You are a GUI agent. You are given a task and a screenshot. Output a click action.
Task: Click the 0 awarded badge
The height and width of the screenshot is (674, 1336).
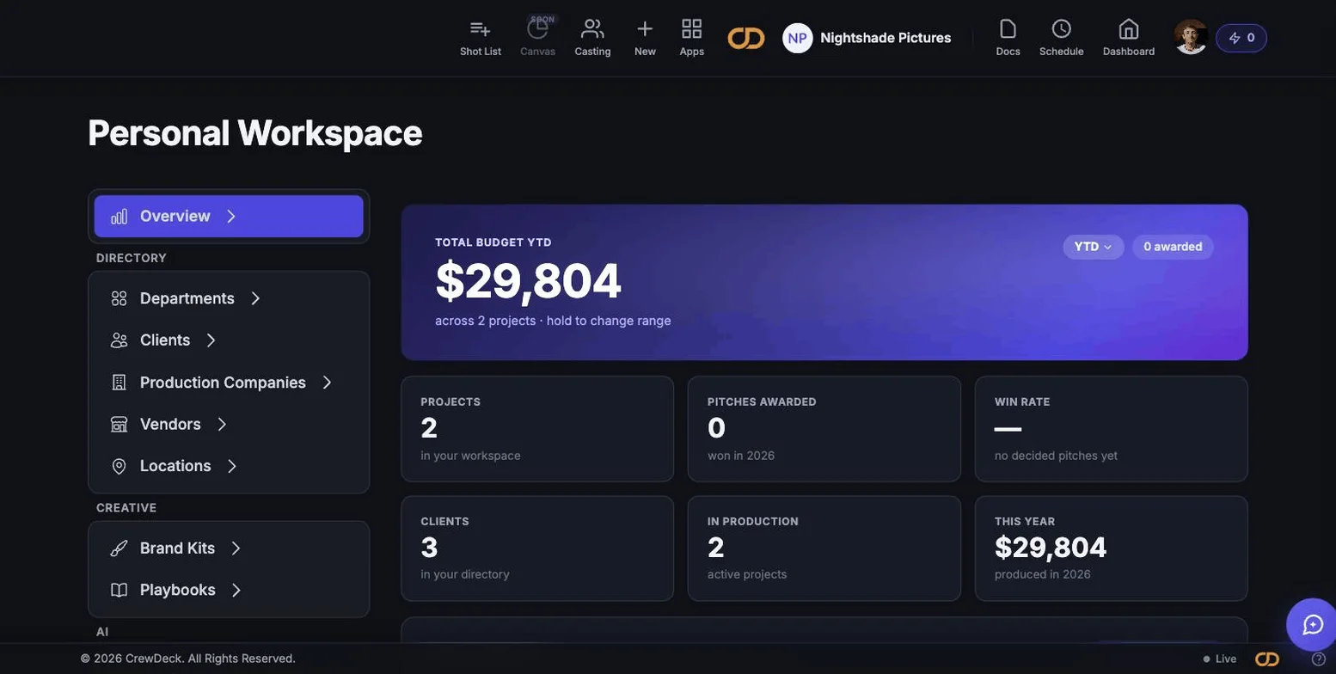pos(1173,247)
